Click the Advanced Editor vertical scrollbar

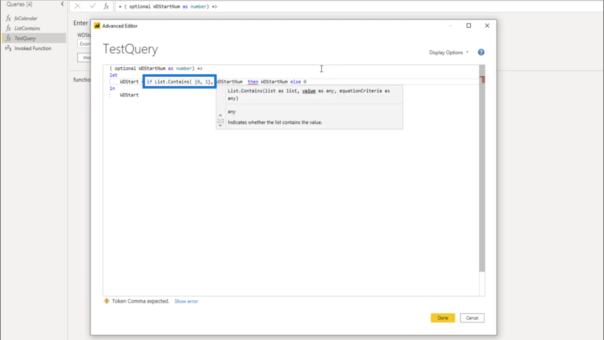coord(482,168)
